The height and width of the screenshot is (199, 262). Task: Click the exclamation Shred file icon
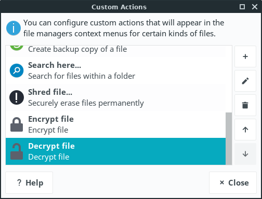17,97
